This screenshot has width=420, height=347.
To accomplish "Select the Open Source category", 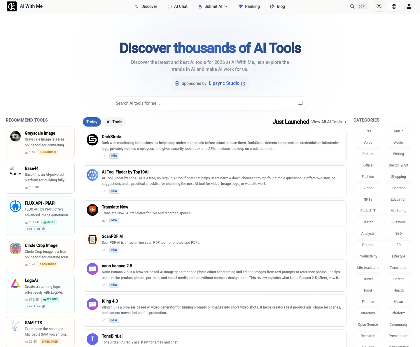I will [x=368, y=325].
